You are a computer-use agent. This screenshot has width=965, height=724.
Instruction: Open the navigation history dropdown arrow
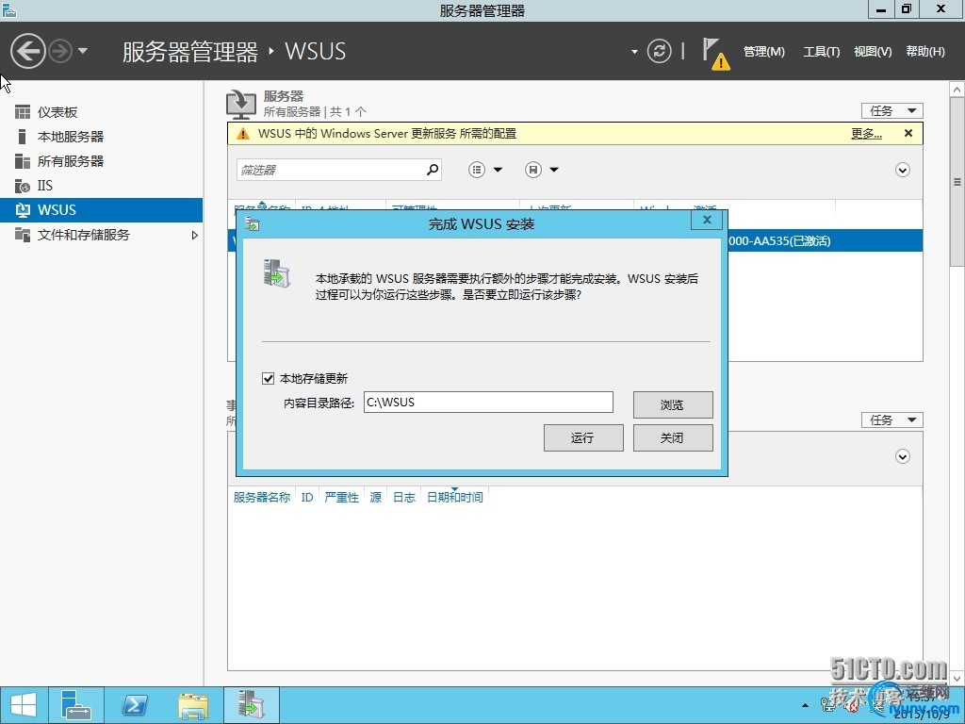83,51
